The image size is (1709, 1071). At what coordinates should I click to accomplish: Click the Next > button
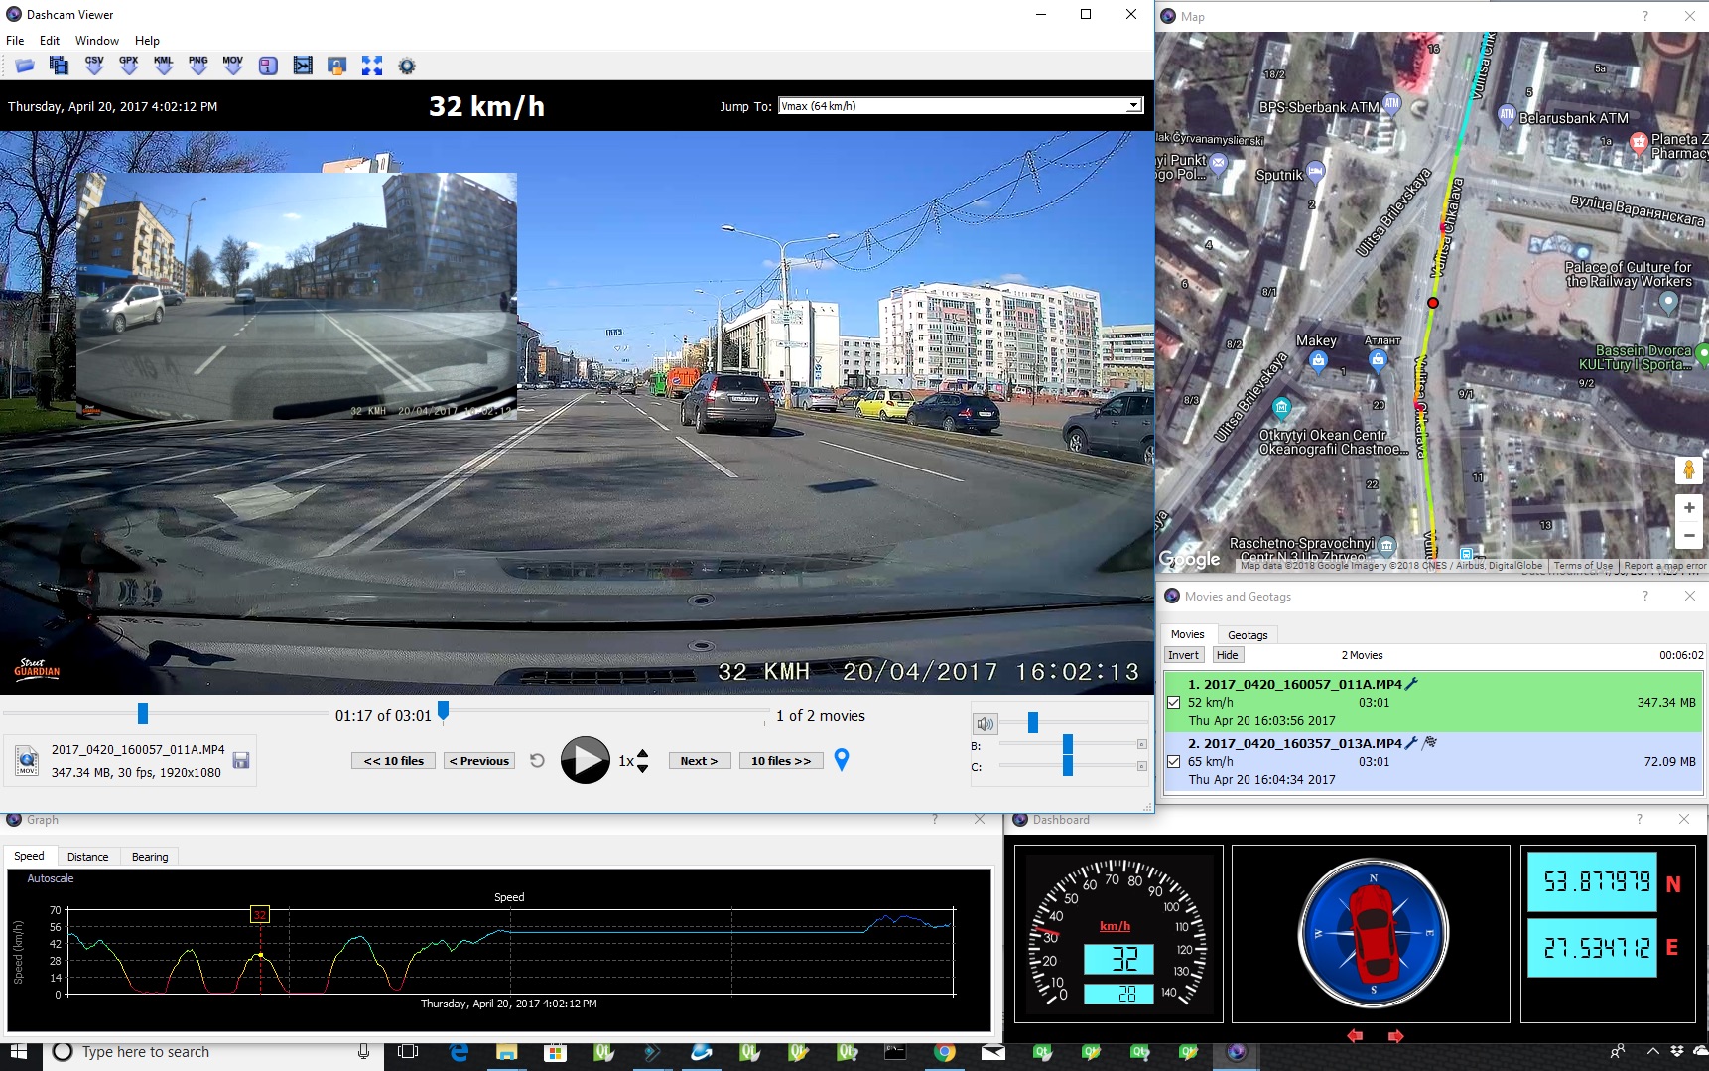point(699,761)
